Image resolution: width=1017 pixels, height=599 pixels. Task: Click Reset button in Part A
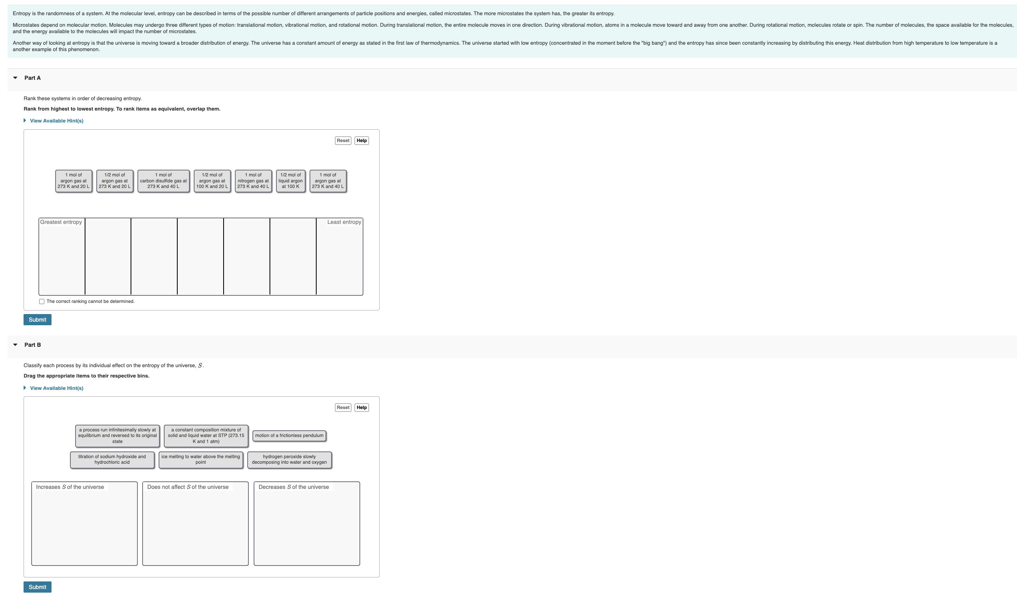(x=343, y=140)
